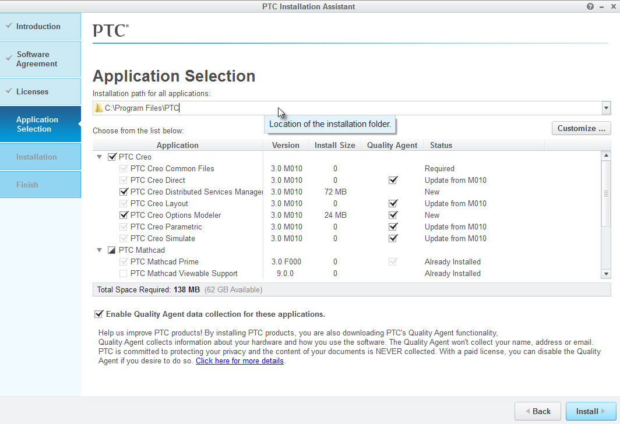The height and width of the screenshot is (424, 620).
Task: Toggle the PTC Creo group checkbox
Action: pos(112,157)
